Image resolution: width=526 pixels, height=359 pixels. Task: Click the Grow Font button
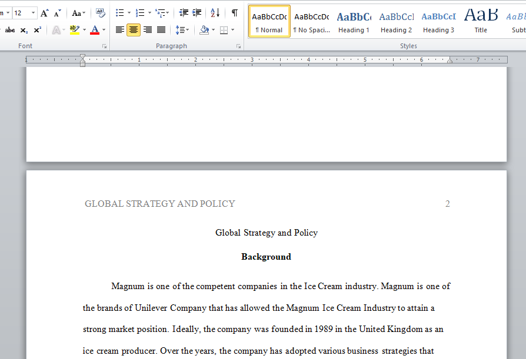click(44, 13)
